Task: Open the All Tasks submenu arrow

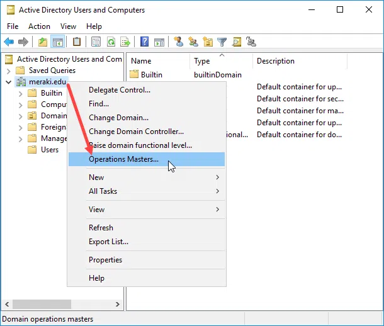Action: click(217, 191)
